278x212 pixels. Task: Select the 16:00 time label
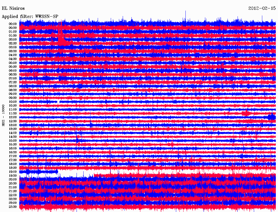[x=13, y=148]
